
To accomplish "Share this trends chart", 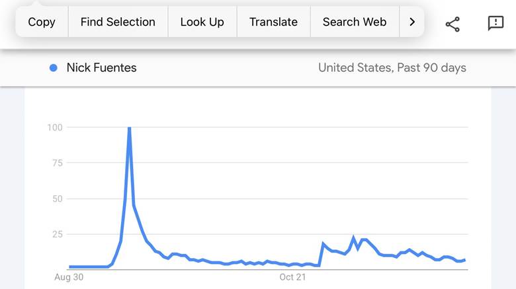I will pos(452,24).
